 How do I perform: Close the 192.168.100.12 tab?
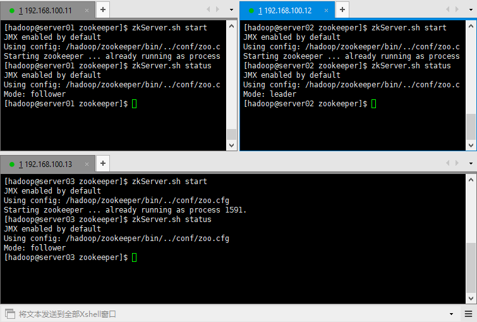click(x=326, y=10)
